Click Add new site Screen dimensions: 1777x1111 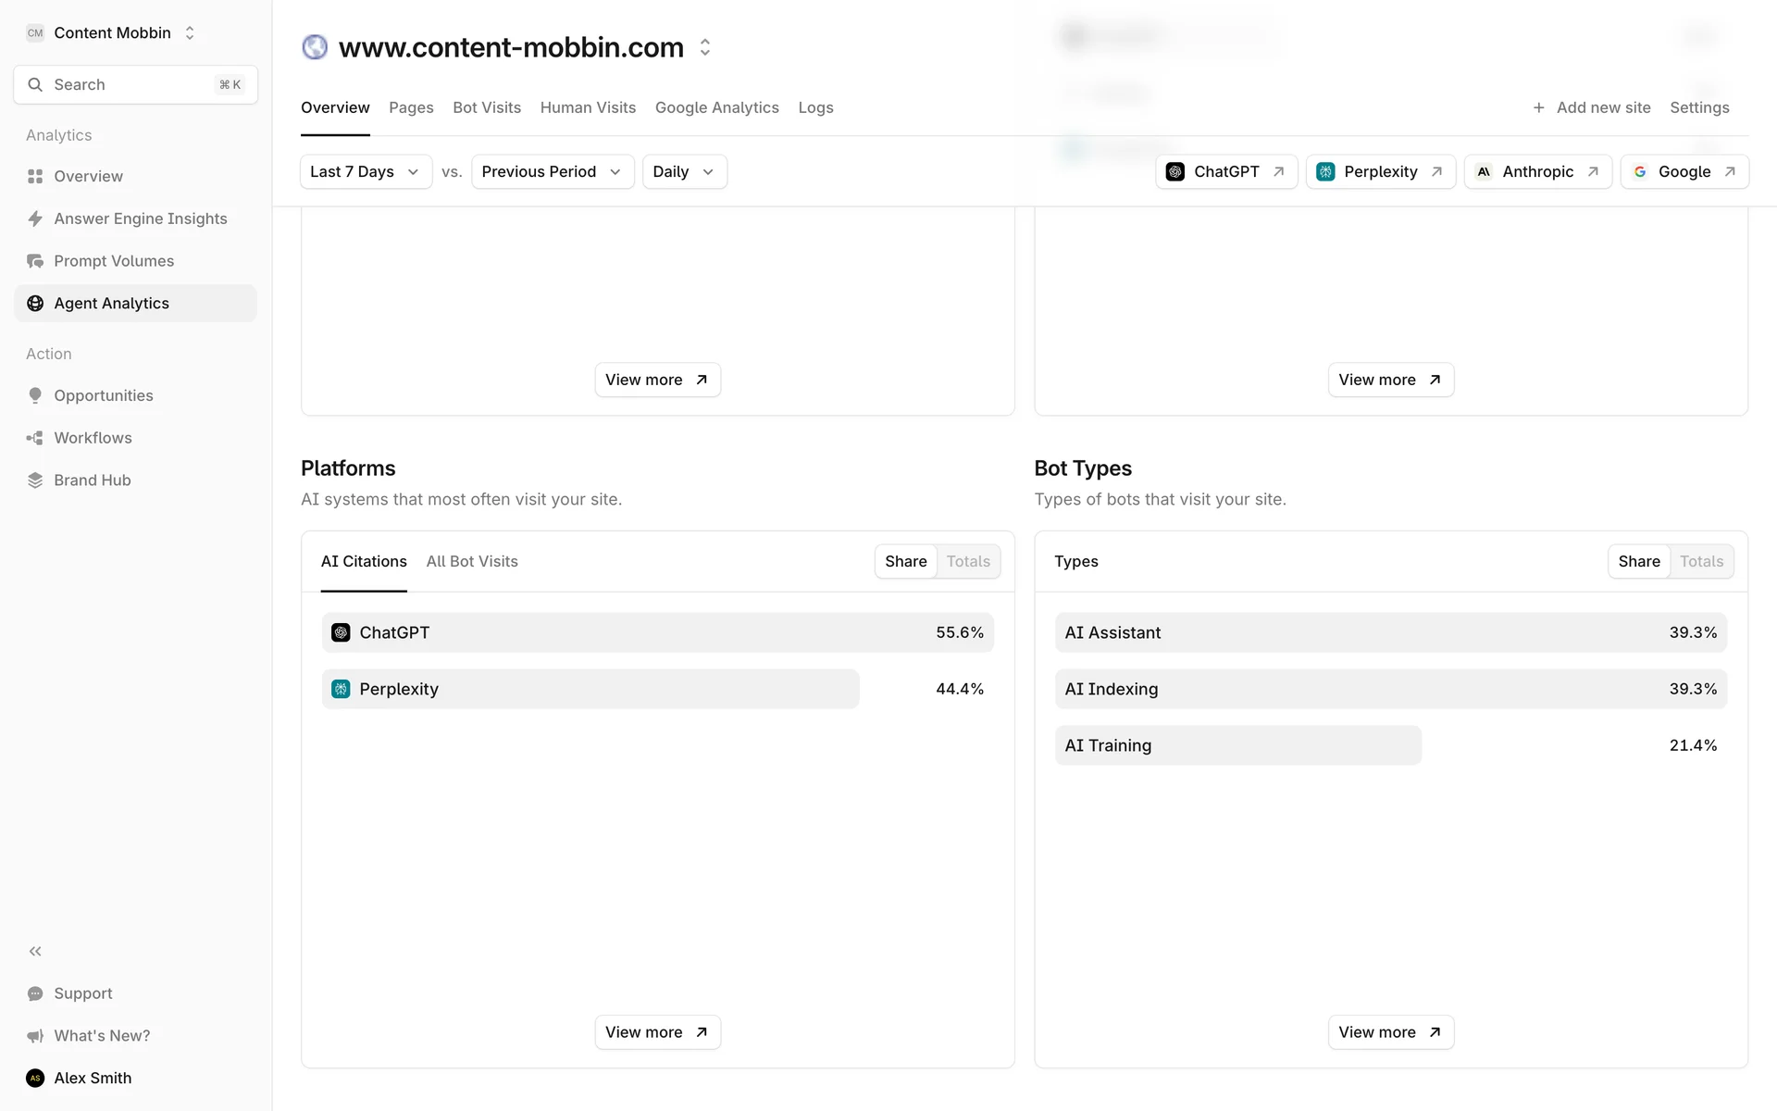point(1592,107)
